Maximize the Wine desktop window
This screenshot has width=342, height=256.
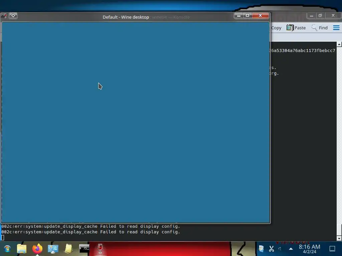coord(247,15)
